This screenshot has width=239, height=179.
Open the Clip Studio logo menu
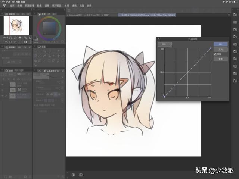click(4, 6)
